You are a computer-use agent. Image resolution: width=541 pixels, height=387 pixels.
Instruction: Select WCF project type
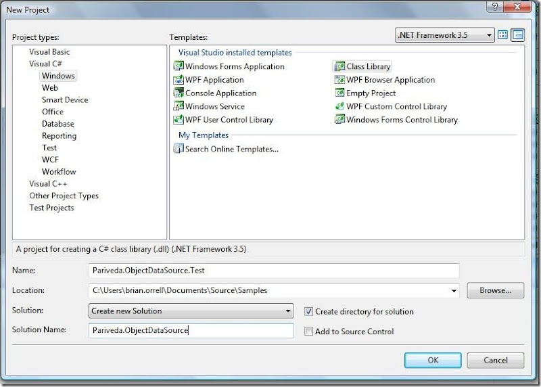(50, 160)
